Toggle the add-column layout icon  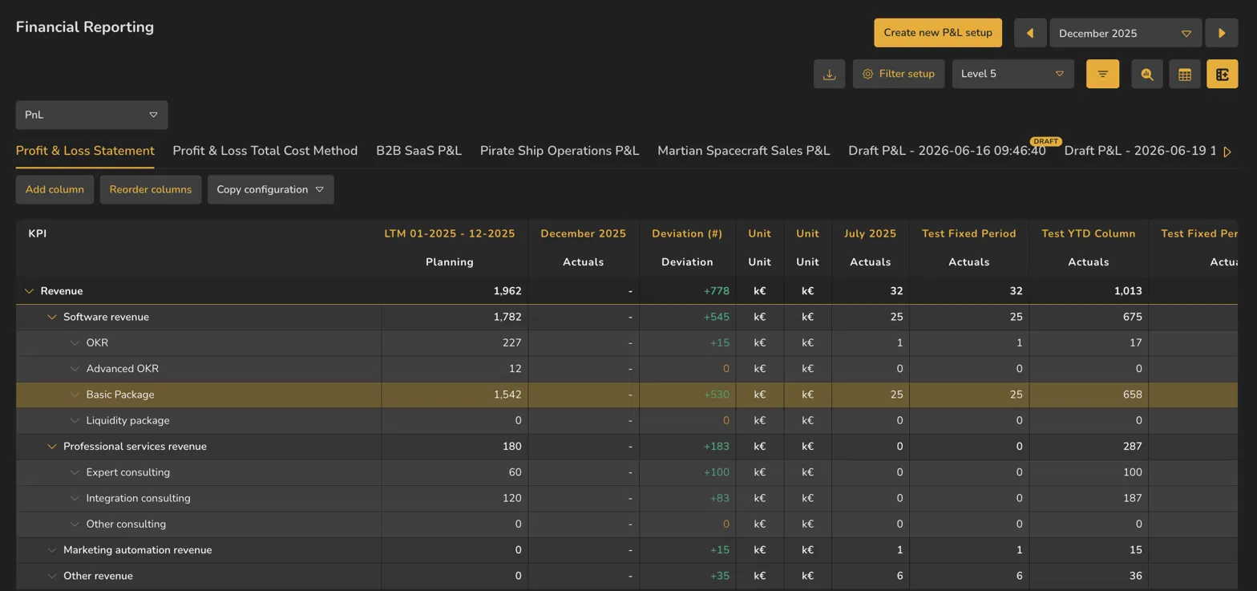pos(1222,74)
